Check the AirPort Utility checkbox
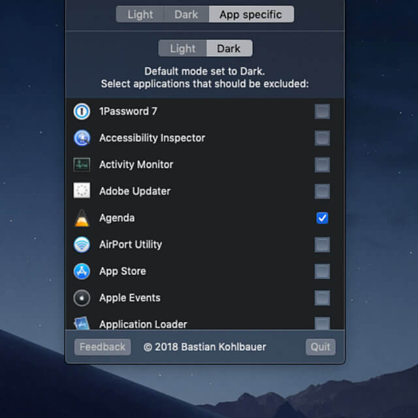Viewport: 418px width, 418px height. pyautogui.click(x=322, y=245)
